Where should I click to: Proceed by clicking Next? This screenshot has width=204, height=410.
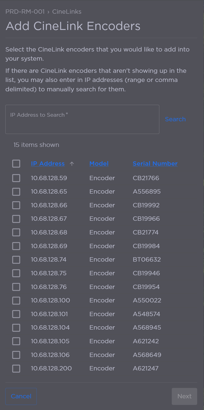tap(184, 396)
